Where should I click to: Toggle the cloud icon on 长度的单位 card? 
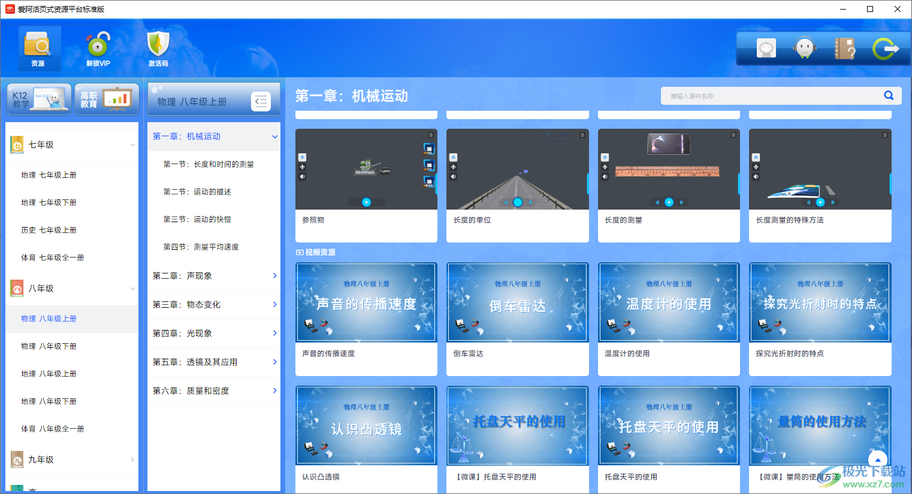point(454,157)
